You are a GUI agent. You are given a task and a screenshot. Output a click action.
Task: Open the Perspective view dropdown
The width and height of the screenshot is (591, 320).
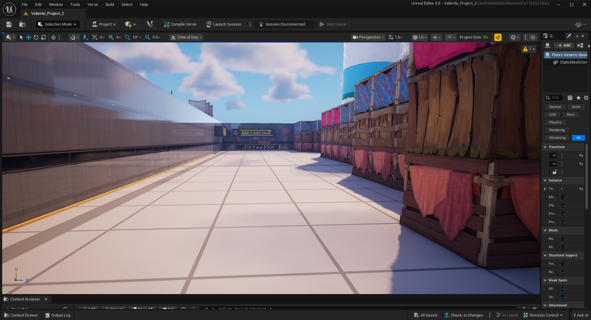[368, 37]
